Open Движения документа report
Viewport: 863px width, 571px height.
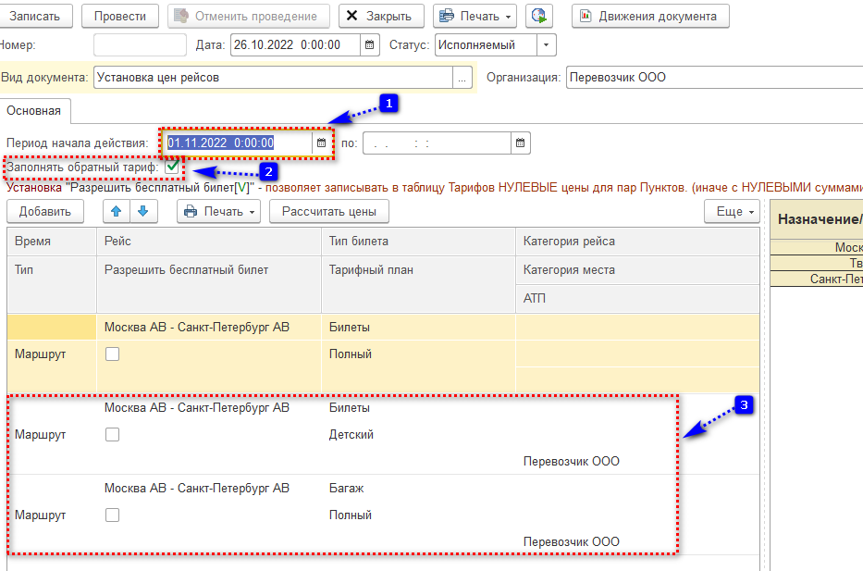[x=649, y=16]
